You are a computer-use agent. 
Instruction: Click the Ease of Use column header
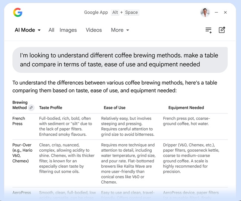point(115,108)
